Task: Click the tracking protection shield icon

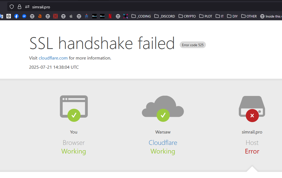Action: [x=12, y=7]
